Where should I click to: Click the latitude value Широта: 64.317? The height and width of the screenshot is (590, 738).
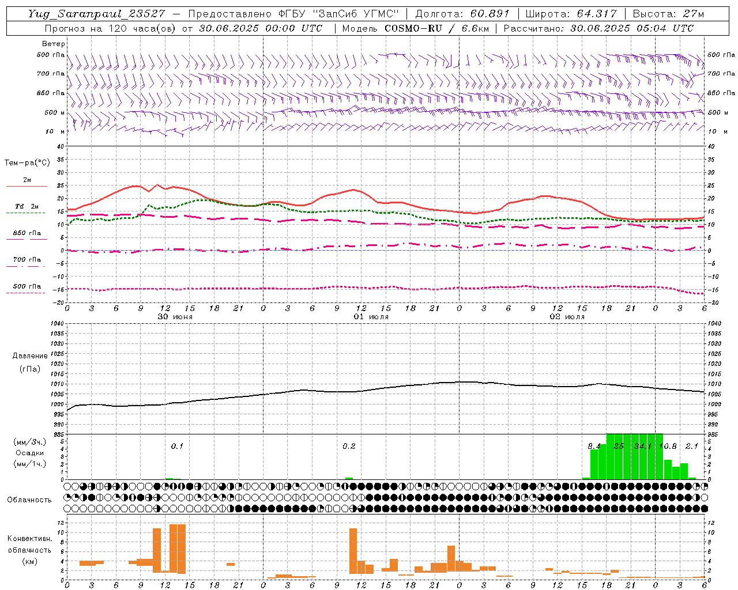click(571, 14)
